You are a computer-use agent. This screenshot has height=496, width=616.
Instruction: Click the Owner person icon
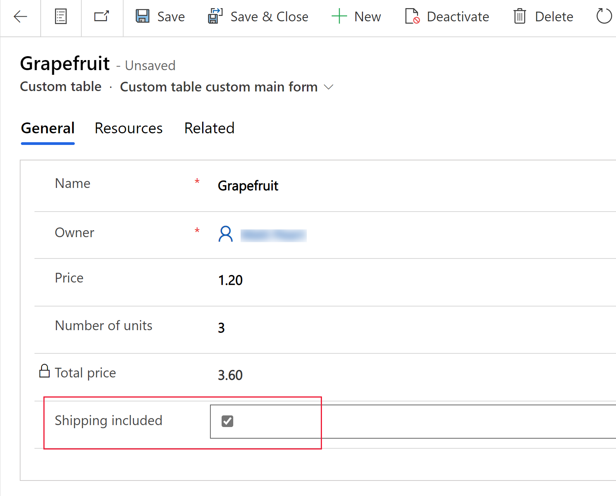coord(225,234)
